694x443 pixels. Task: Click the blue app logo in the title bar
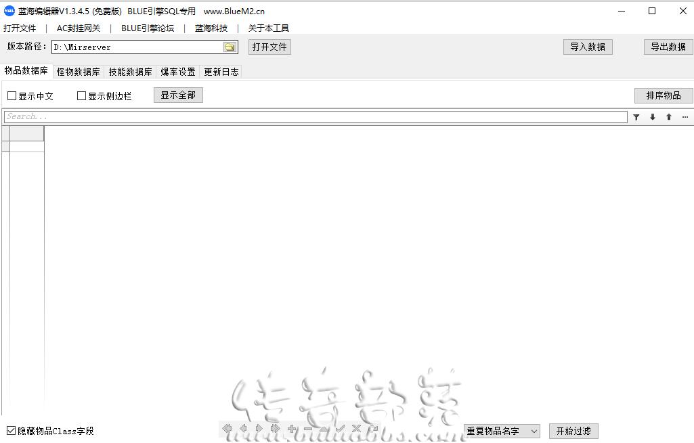tap(9, 11)
